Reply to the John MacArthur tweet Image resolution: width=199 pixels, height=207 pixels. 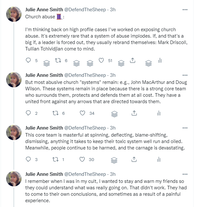29,113
